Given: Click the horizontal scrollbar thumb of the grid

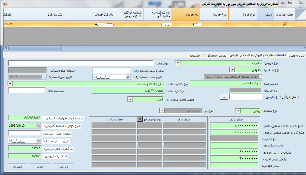Looking at the screenshot, I should point(35,48).
